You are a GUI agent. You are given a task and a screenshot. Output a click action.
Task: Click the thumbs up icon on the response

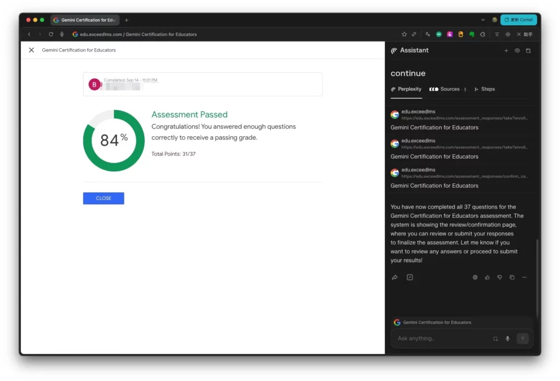[487, 278]
